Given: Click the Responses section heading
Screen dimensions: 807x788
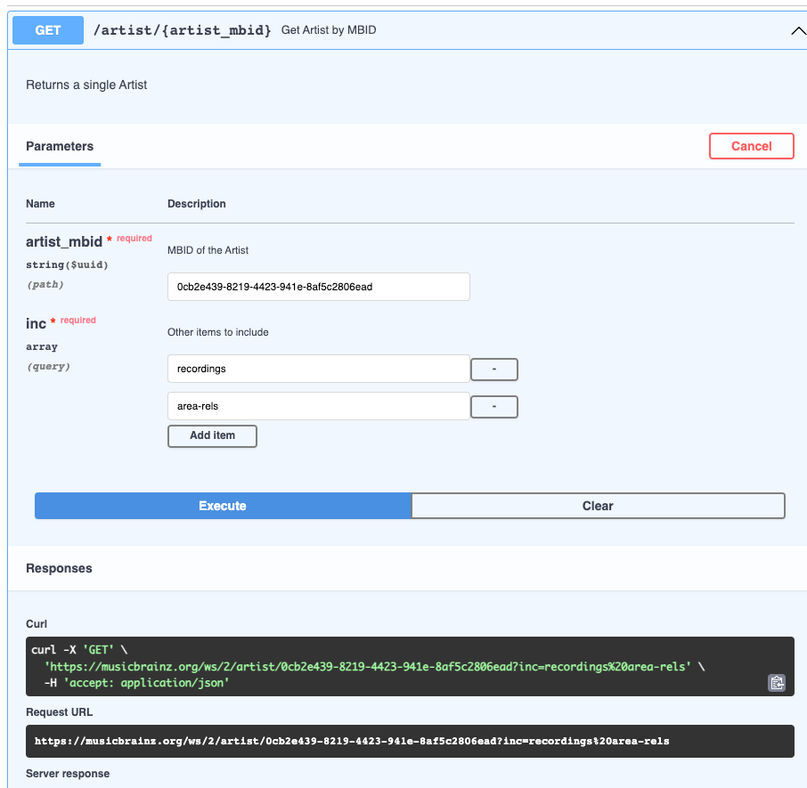Looking at the screenshot, I should [59, 568].
